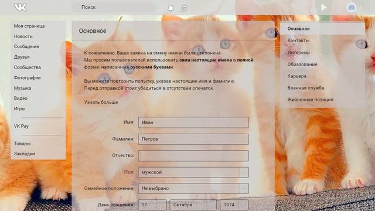
Task: Open Сообщества in left menu
Action: click(x=28, y=67)
